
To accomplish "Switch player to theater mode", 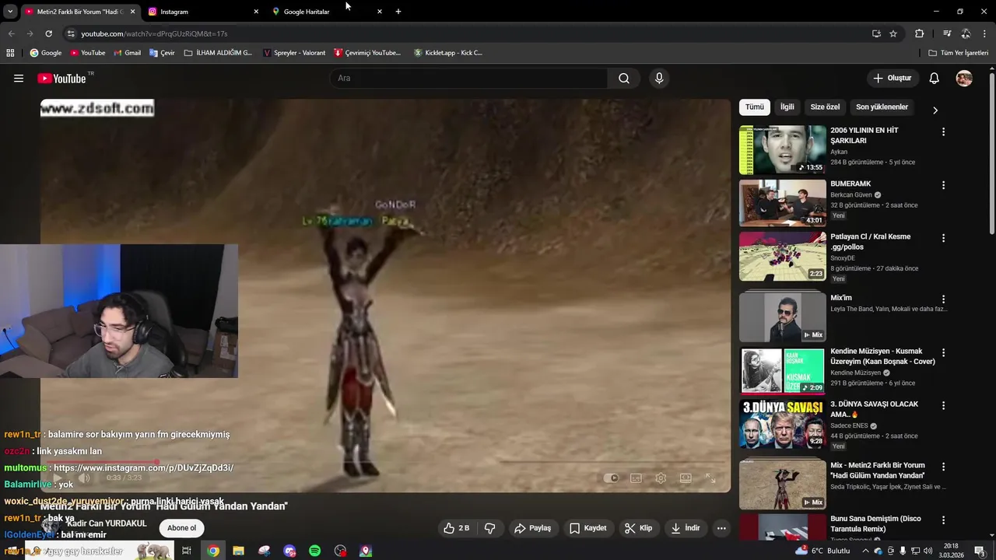I will click(x=686, y=478).
